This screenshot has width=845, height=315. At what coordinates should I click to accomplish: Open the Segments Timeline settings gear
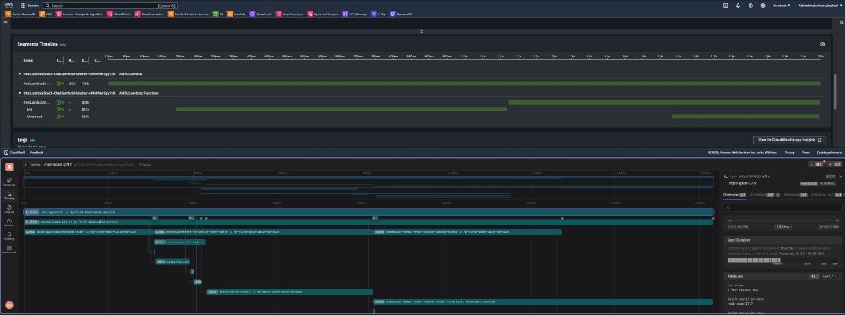[x=822, y=44]
